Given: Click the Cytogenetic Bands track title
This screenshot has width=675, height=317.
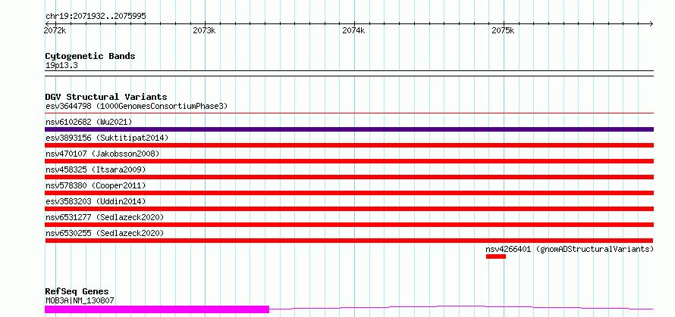Looking at the screenshot, I should tap(90, 56).
